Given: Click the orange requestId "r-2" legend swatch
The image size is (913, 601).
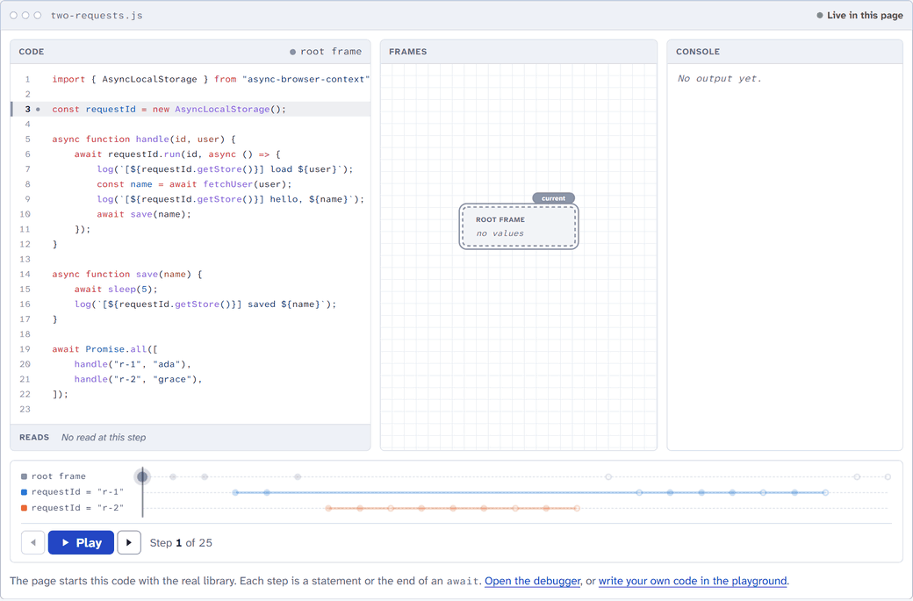Looking at the screenshot, I should pyautogui.click(x=24, y=508).
